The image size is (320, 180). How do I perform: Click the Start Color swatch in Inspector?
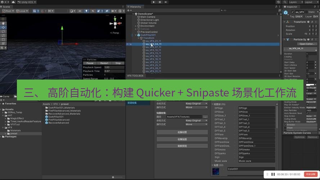pos(310,85)
